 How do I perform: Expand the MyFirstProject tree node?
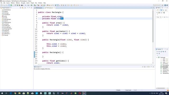(1, 19)
